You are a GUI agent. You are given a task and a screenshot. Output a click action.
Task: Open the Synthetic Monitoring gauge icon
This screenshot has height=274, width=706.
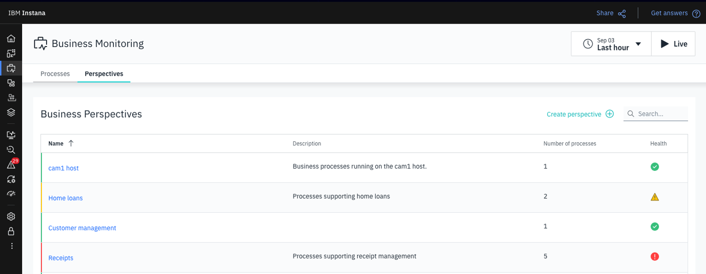(x=11, y=193)
